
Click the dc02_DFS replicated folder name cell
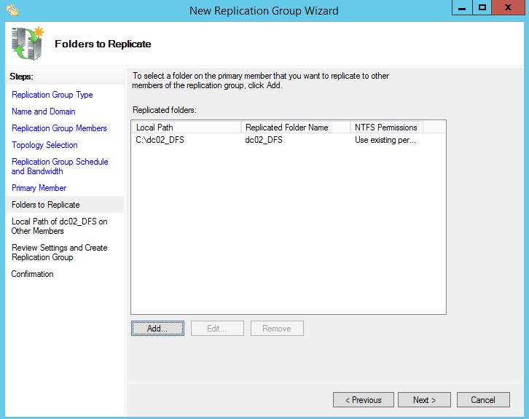coord(264,140)
